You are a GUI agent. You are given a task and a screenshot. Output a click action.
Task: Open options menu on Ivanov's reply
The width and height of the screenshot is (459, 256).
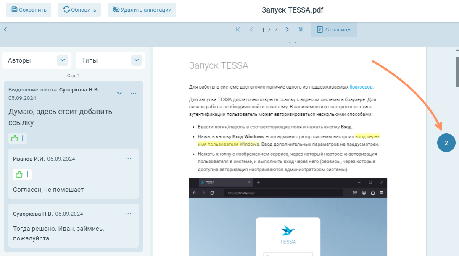(129, 158)
